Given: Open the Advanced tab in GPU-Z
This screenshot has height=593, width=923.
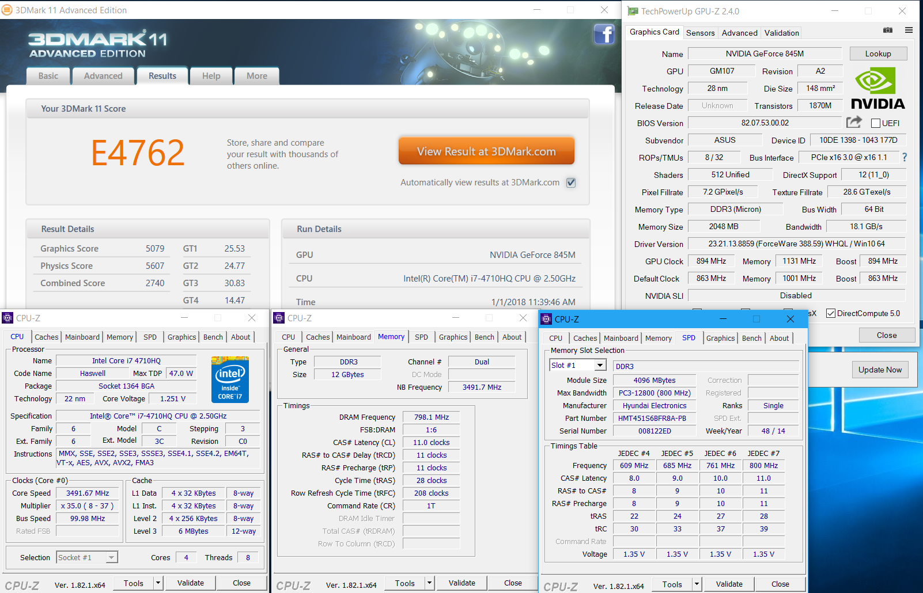Looking at the screenshot, I should 740,33.
